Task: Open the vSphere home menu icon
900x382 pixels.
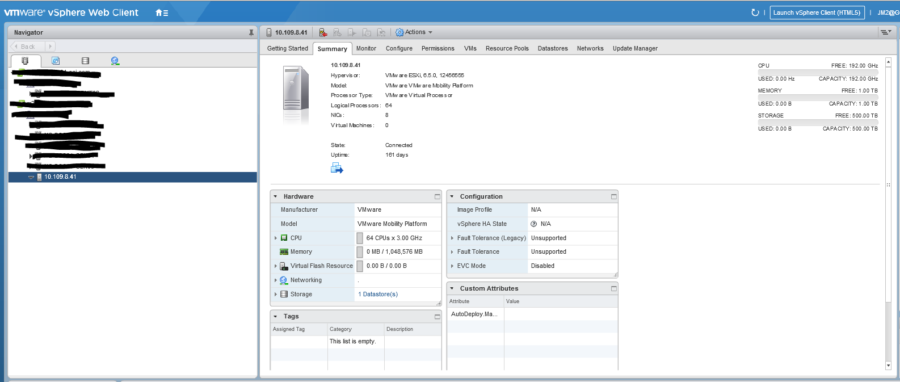Action: click(x=162, y=12)
